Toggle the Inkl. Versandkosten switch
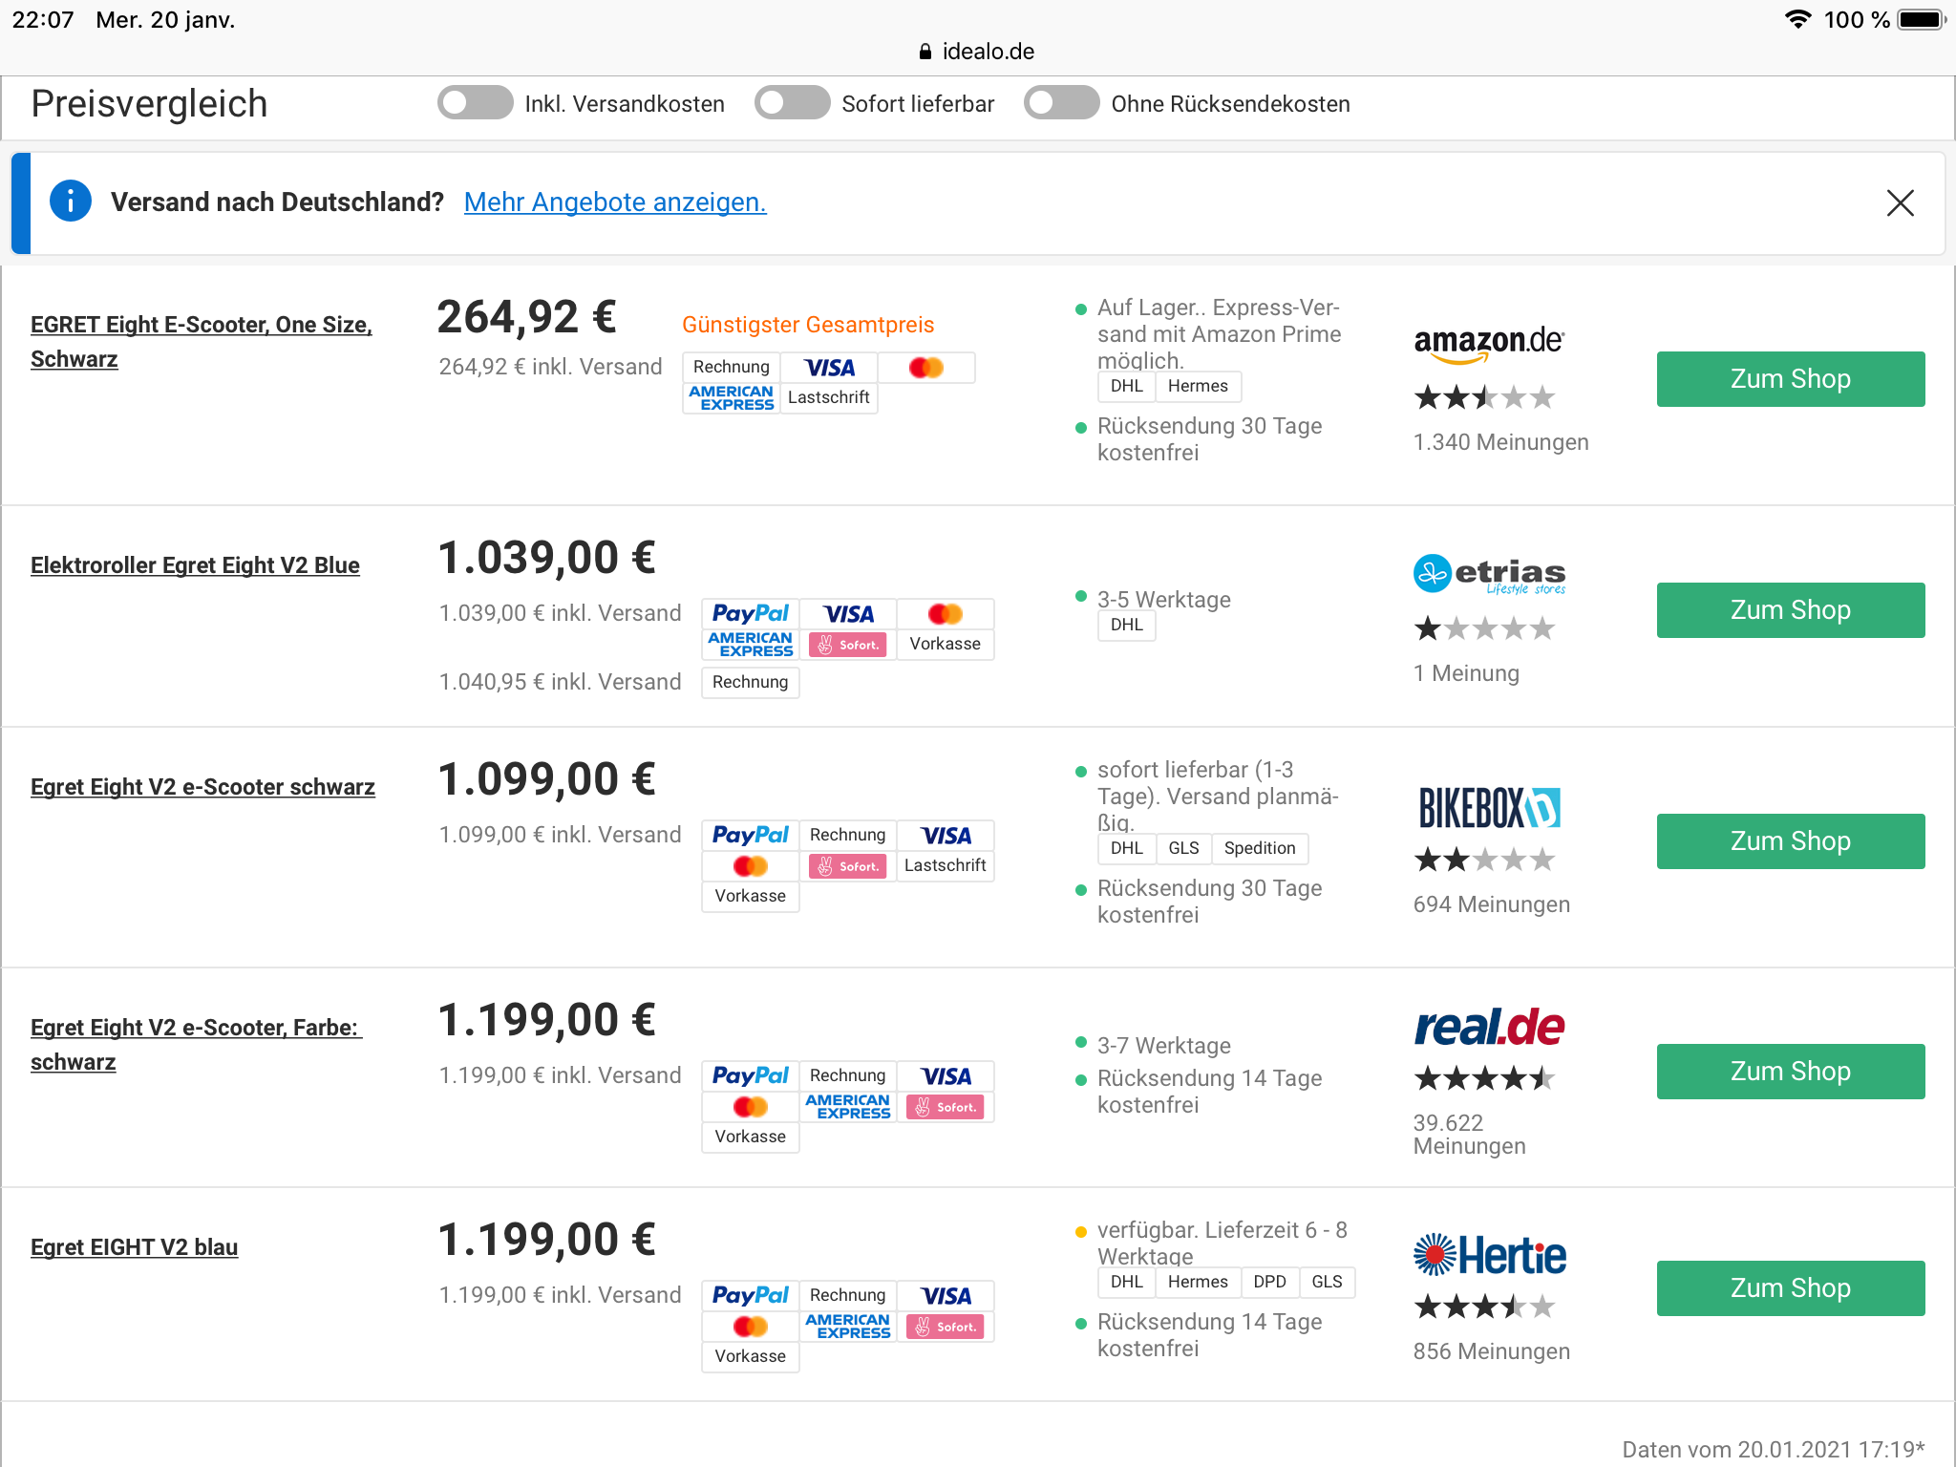Image resolution: width=1956 pixels, height=1467 pixels. (475, 103)
